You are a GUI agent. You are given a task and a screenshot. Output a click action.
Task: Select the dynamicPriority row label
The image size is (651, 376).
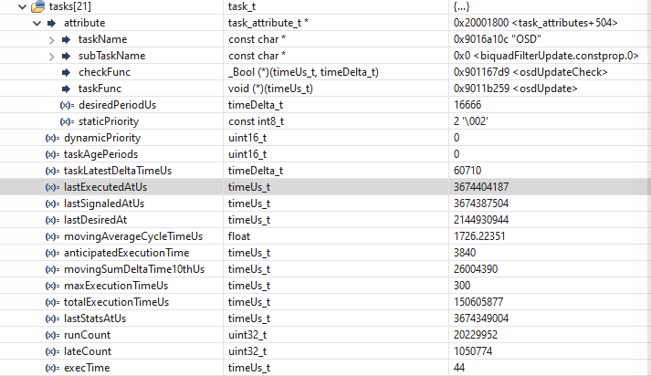[x=102, y=138]
